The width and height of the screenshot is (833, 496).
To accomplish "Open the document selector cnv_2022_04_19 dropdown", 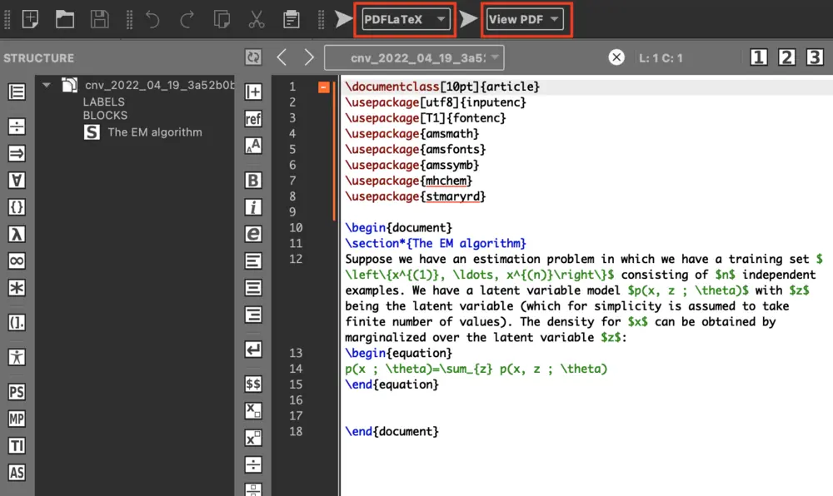I will pos(414,57).
